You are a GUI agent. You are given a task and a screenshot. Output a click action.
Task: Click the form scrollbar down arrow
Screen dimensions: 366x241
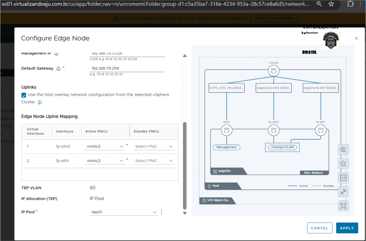tap(185, 213)
